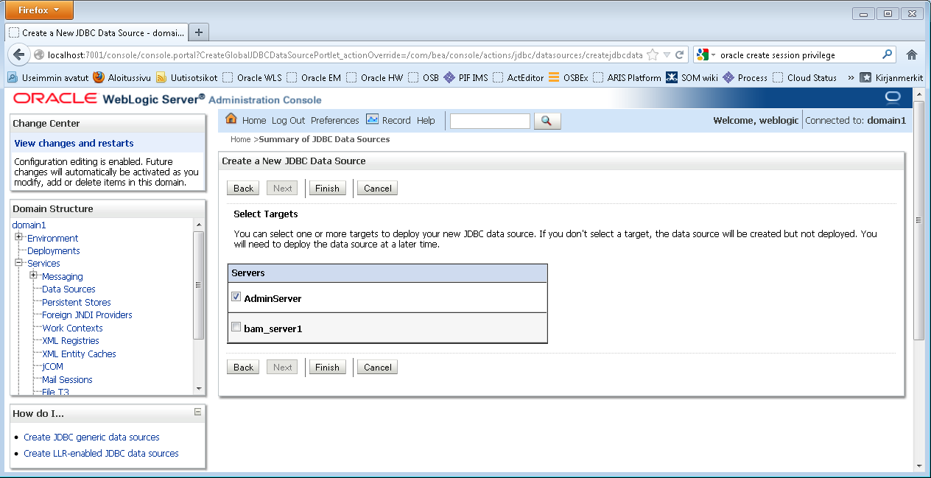Click the bottom Back button

243,367
